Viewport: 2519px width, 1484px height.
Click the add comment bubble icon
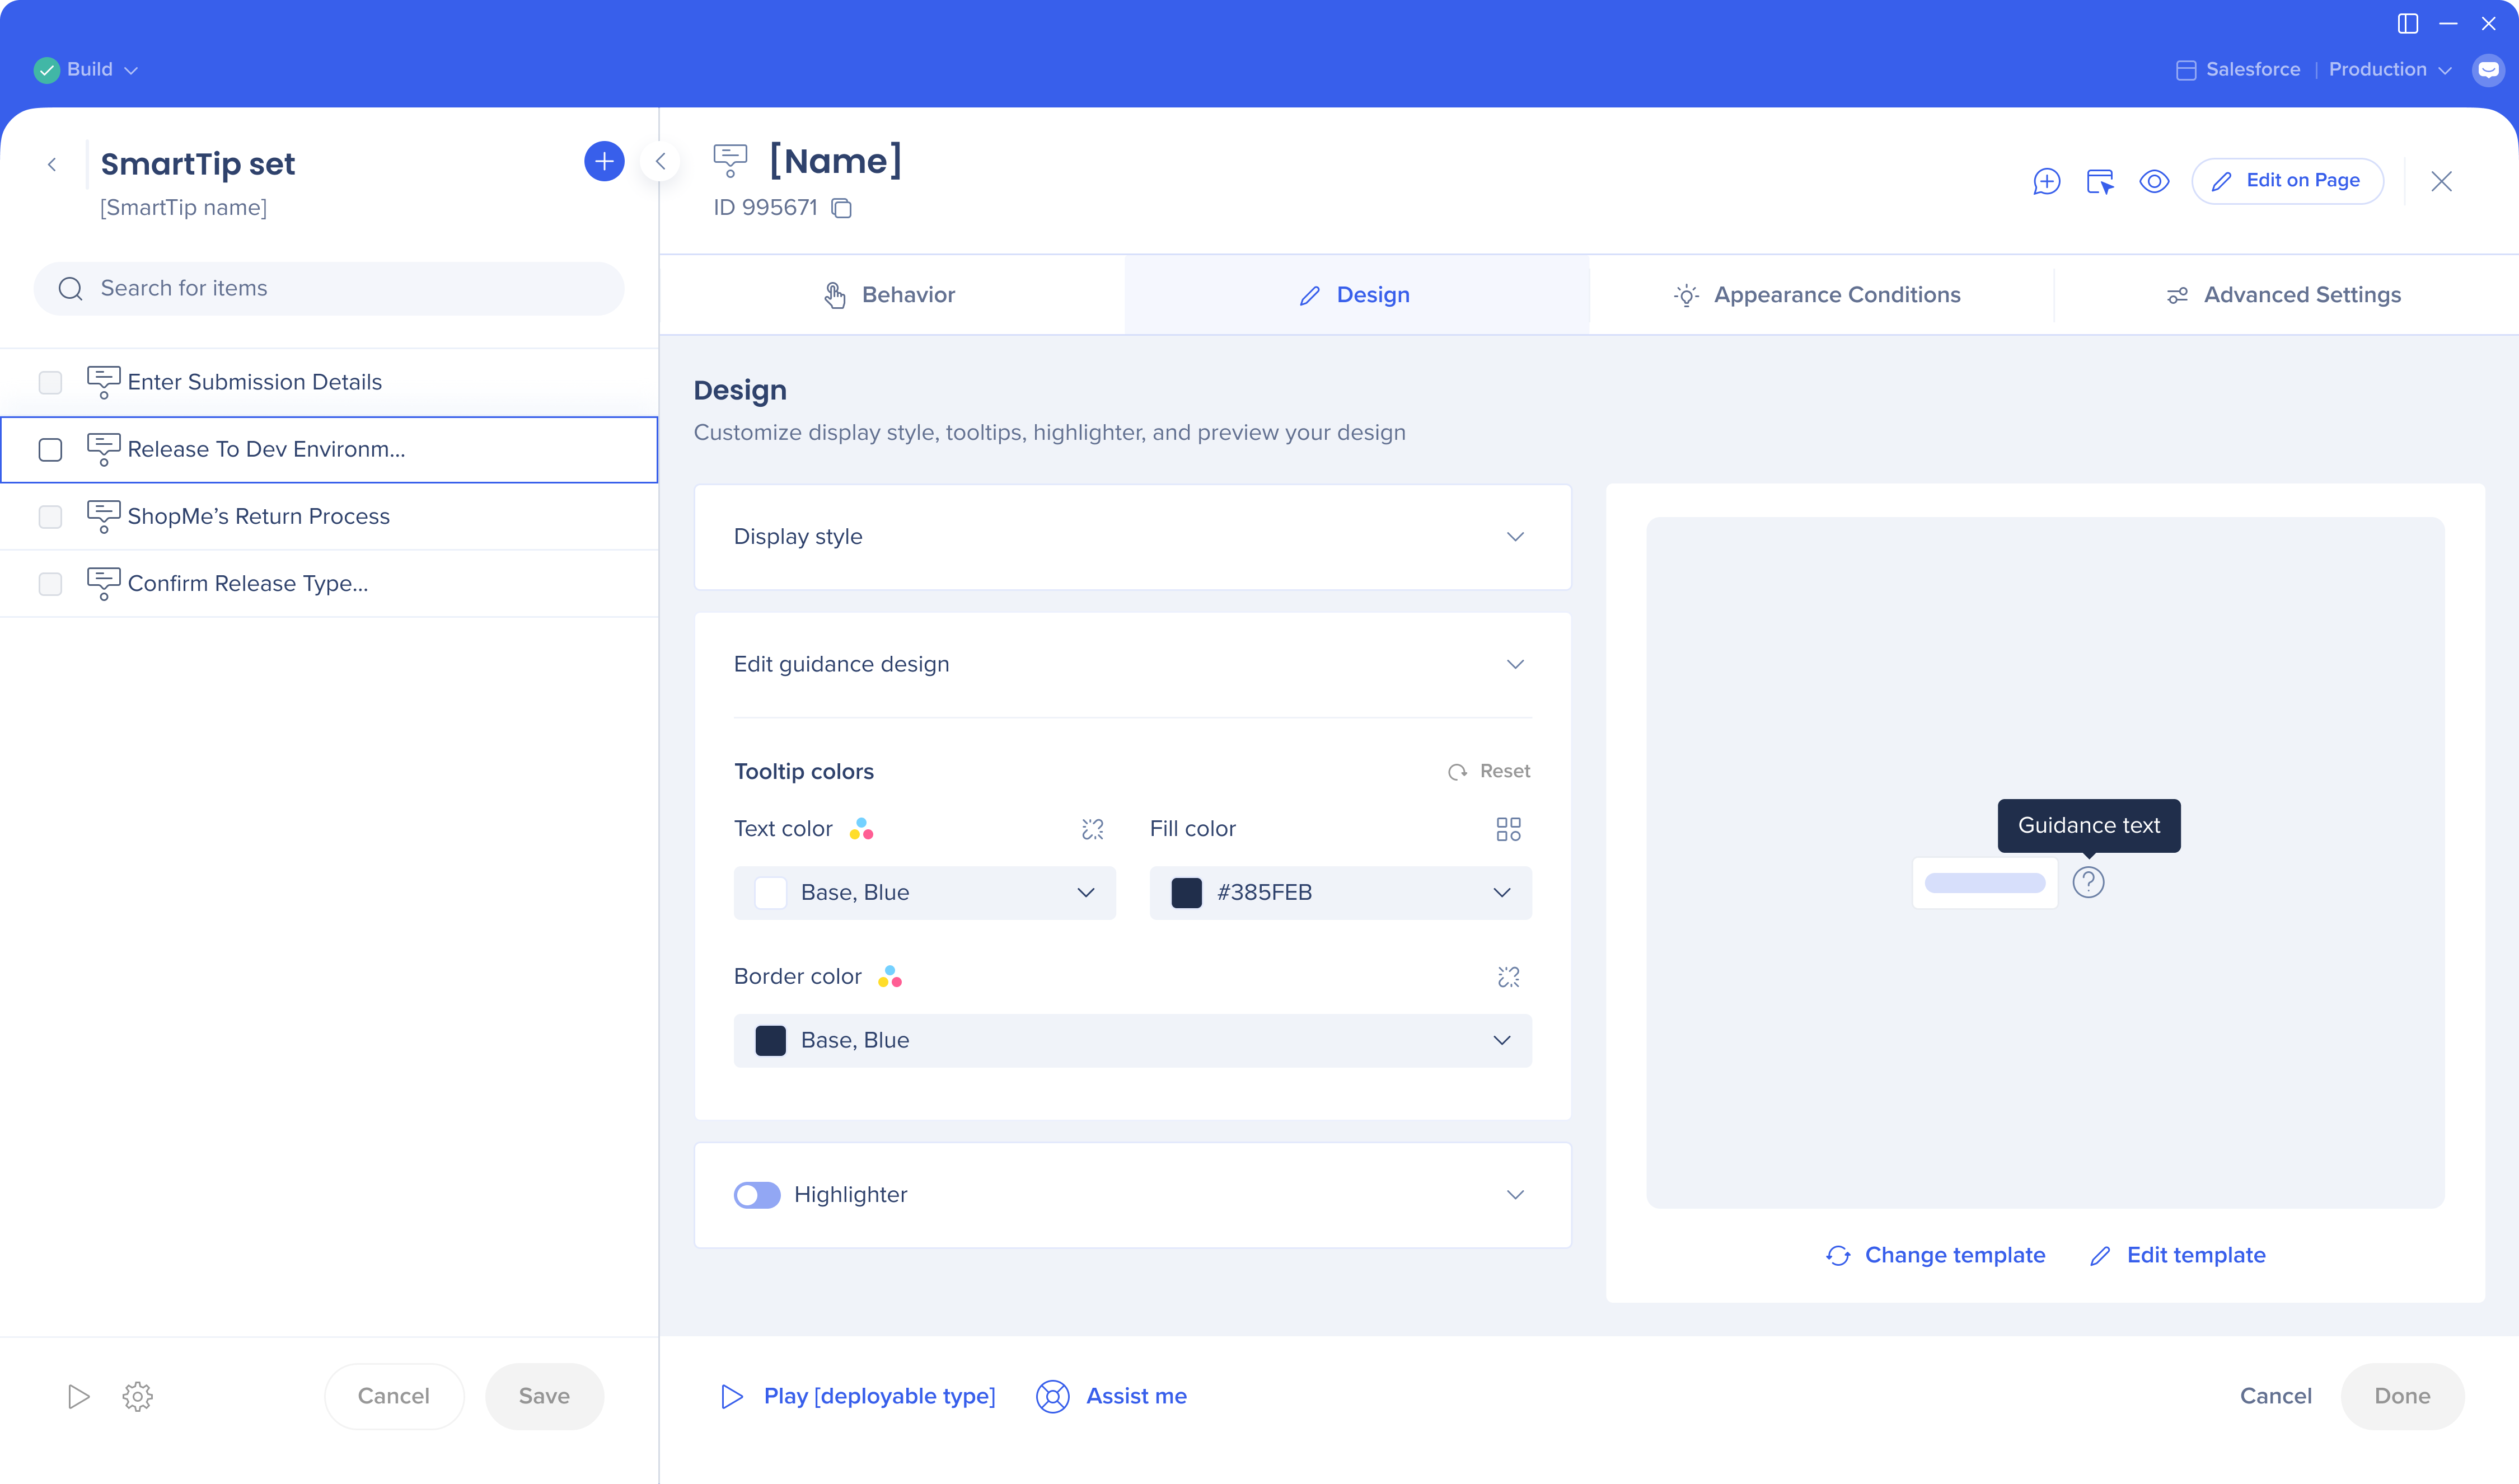[2047, 181]
